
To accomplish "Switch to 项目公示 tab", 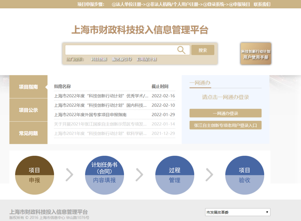I will click(x=28, y=110).
